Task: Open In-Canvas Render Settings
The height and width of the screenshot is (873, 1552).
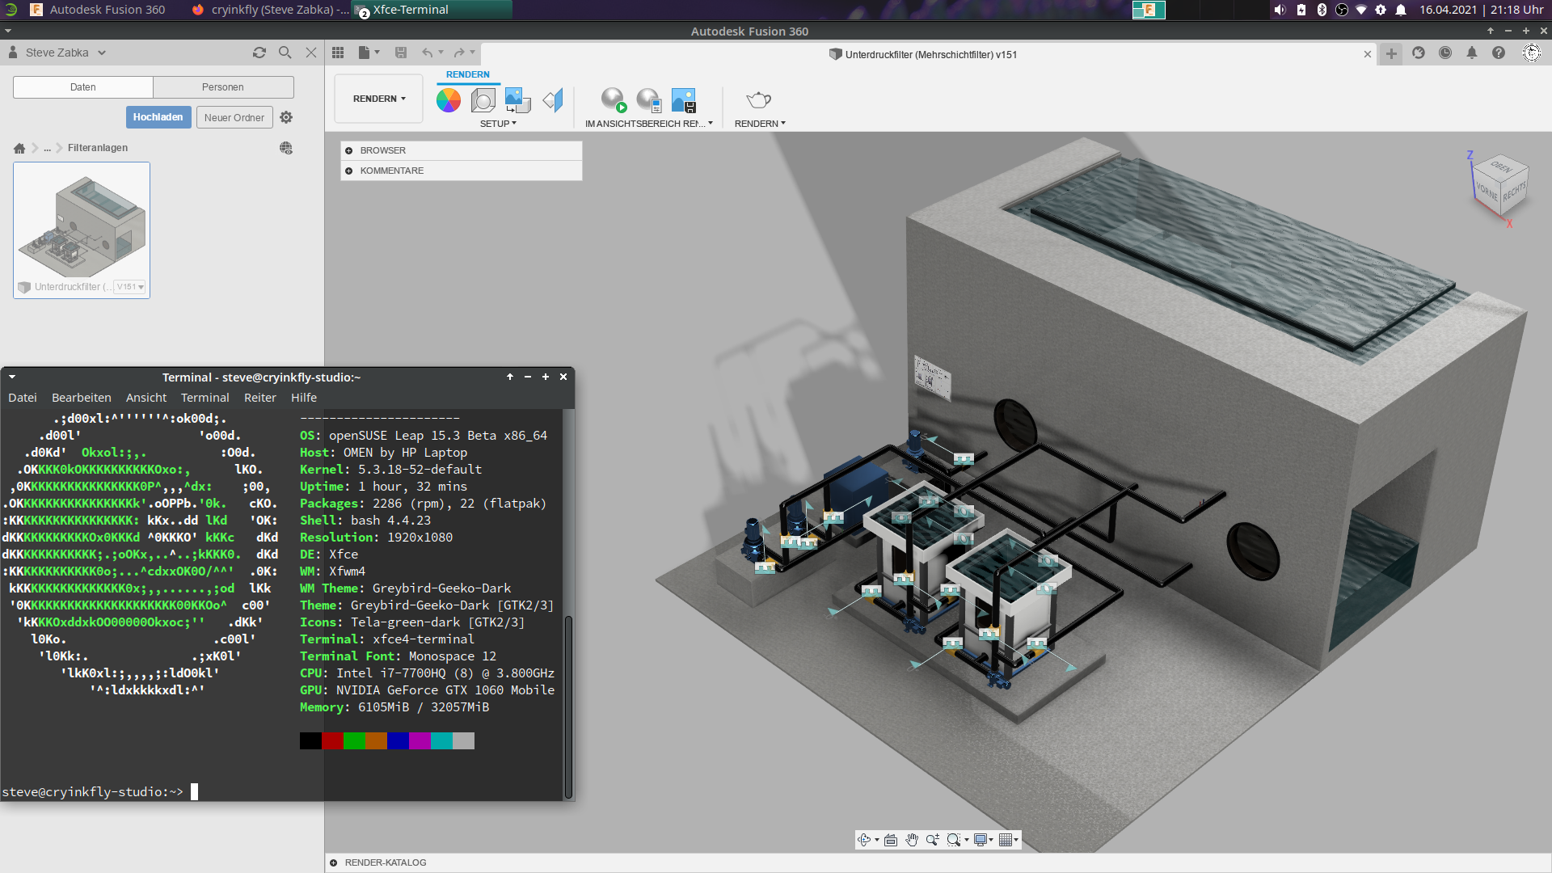Action: pos(648,100)
